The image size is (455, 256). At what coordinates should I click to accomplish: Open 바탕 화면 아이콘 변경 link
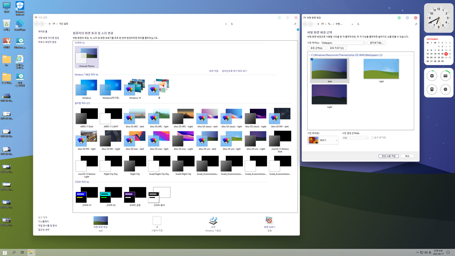pos(48,38)
